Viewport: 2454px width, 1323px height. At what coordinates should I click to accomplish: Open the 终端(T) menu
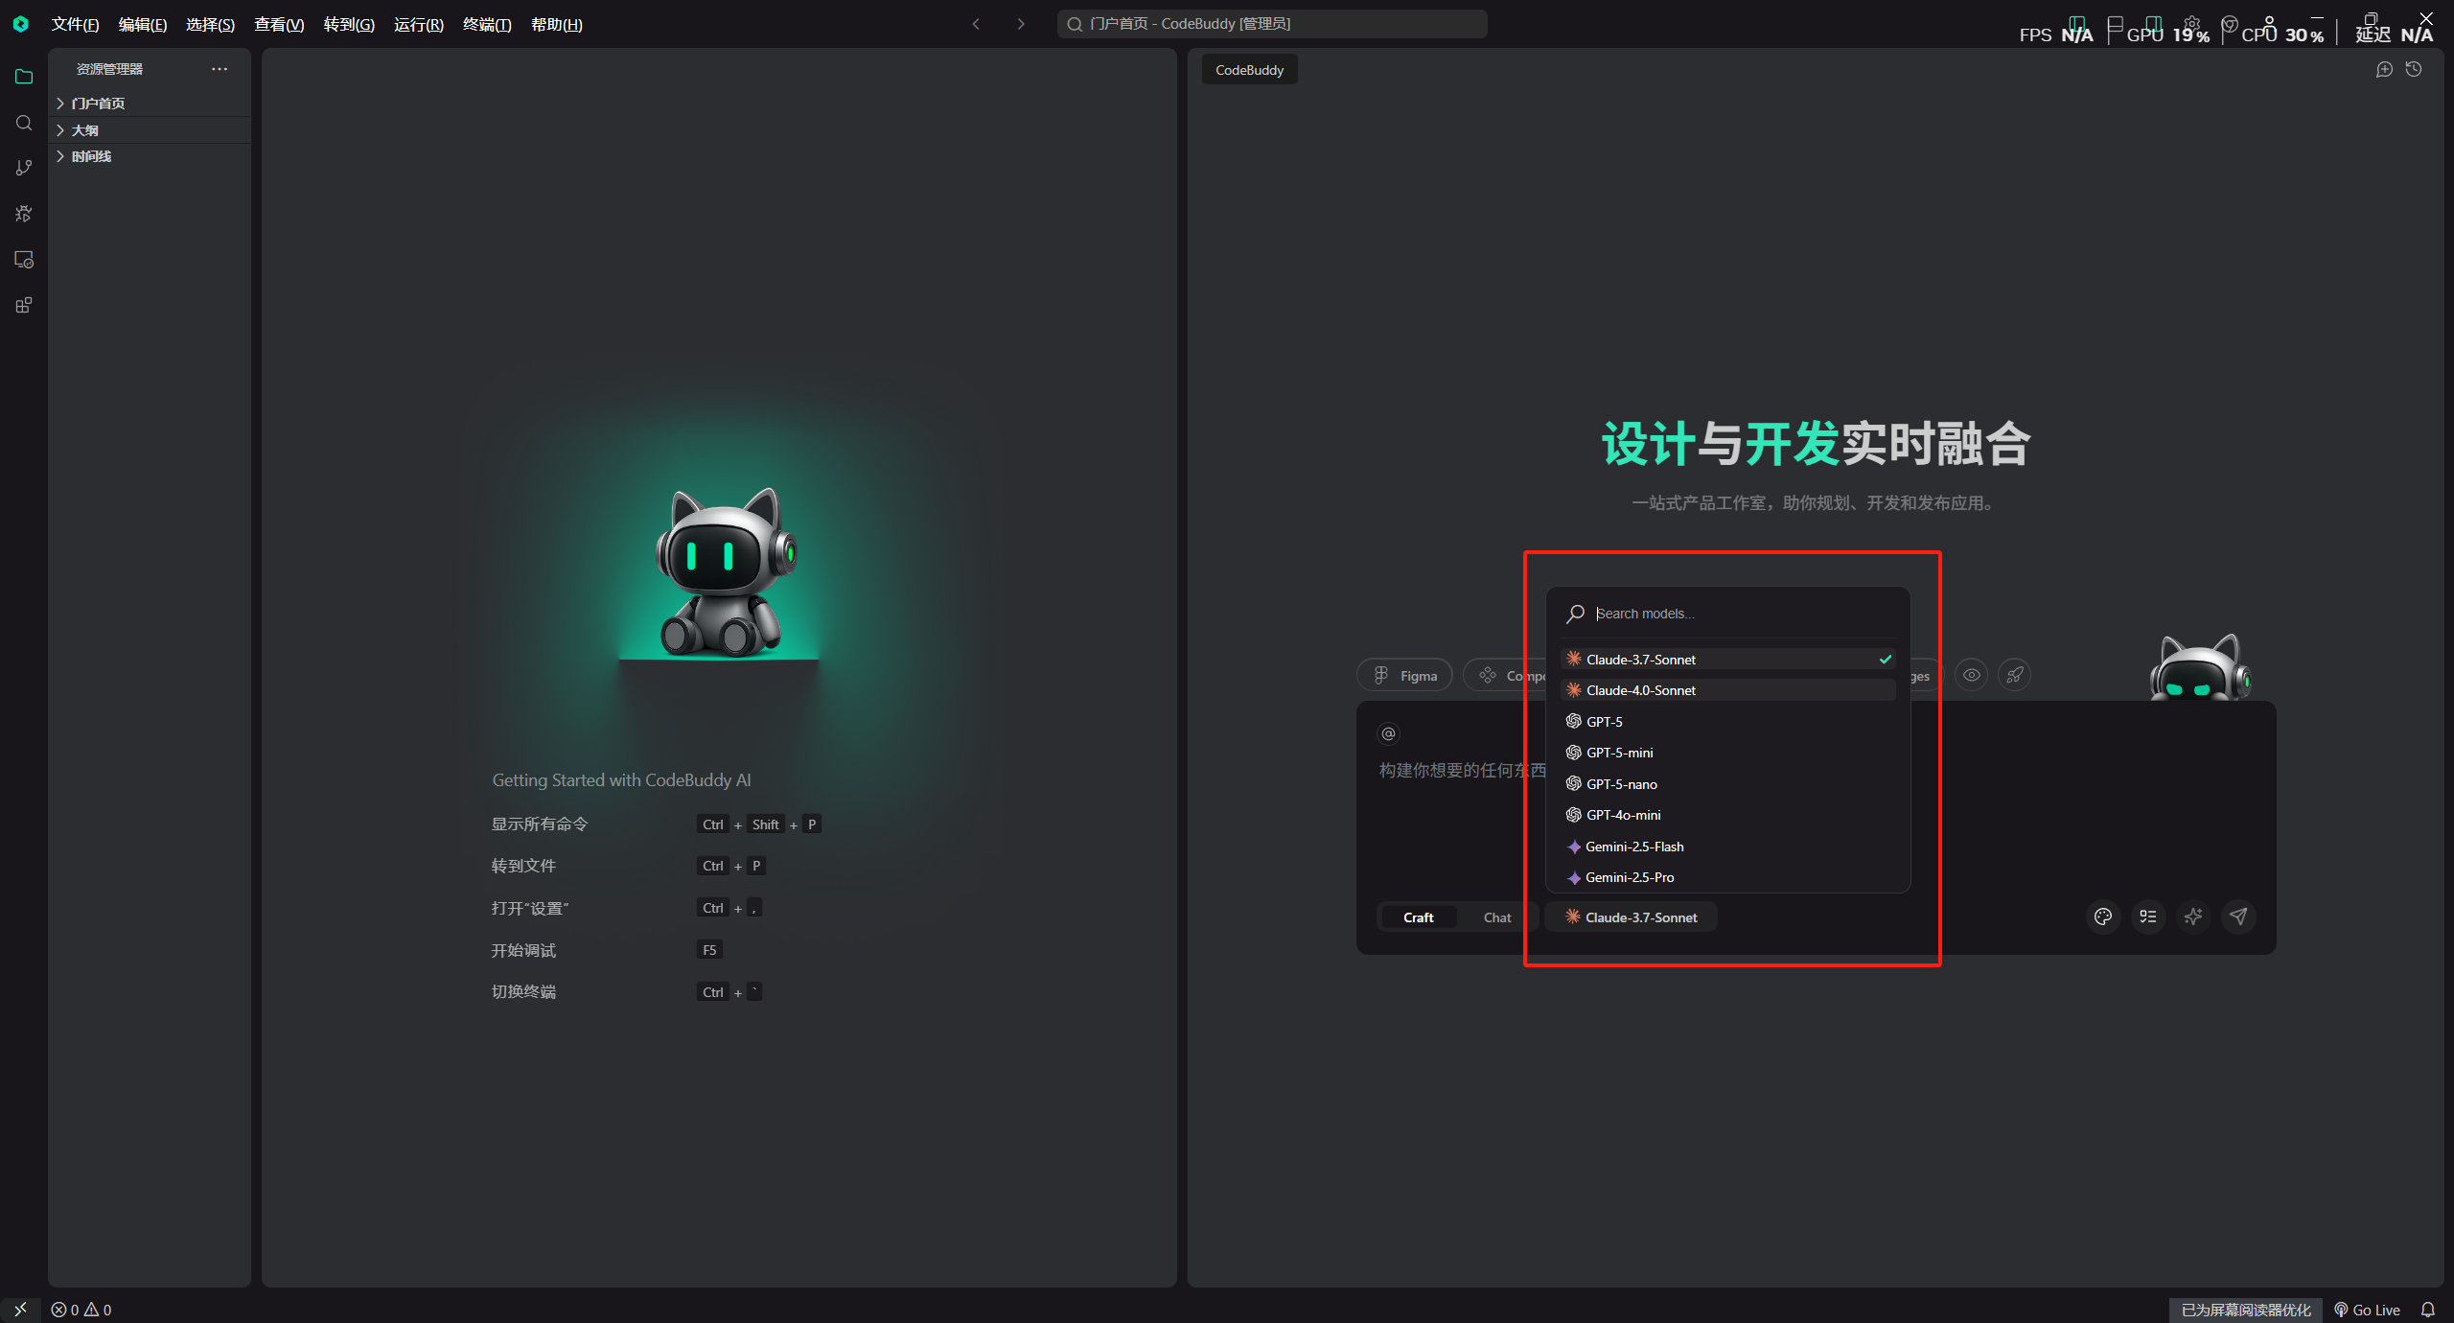click(x=487, y=24)
